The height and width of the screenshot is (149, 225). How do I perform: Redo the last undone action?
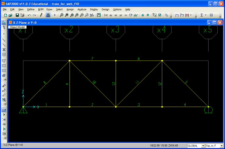[x=34, y=15]
